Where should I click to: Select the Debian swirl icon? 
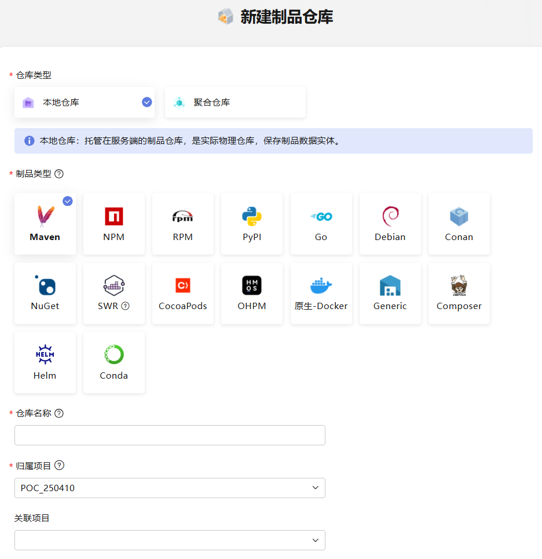pos(390,216)
